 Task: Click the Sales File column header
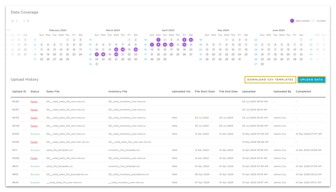(53, 92)
